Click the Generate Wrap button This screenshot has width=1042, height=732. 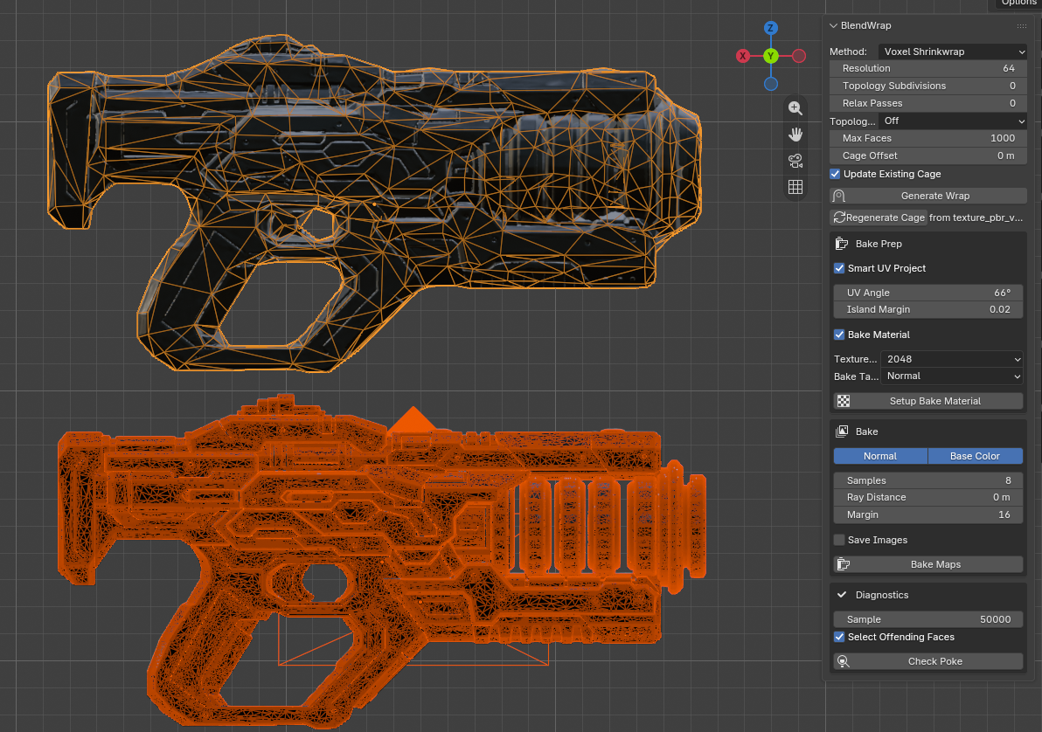(x=928, y=196)
